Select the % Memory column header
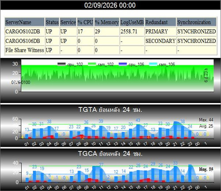221x191 pixels. [x=107, y=22]
